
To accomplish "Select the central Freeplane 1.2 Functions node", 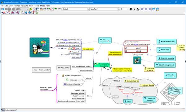I will (102, 65).
